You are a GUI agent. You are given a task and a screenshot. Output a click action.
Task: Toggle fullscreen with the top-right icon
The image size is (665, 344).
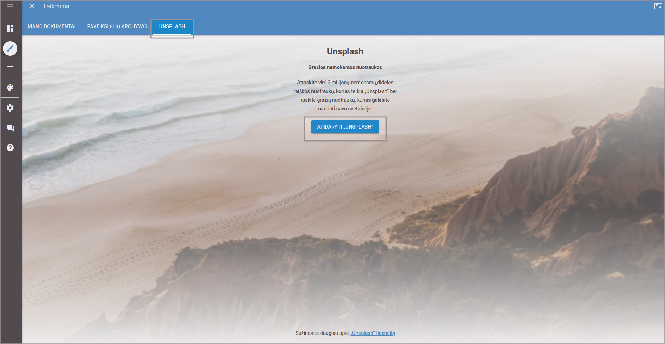658,6
